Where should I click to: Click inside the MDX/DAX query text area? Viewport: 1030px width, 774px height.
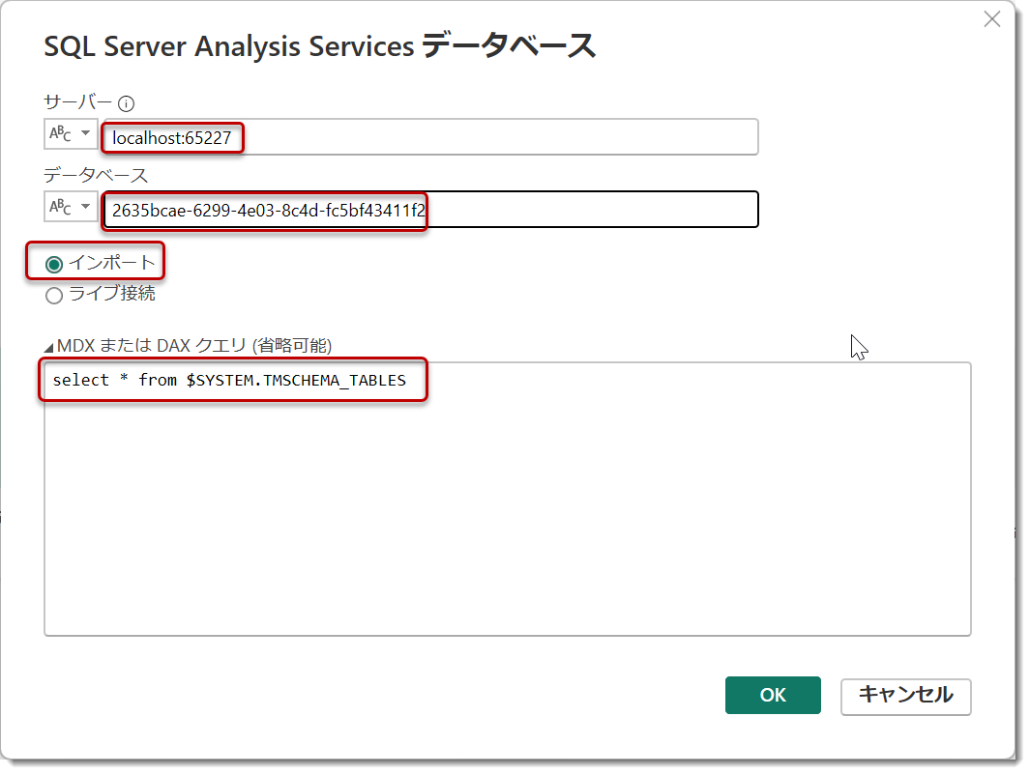507,499
